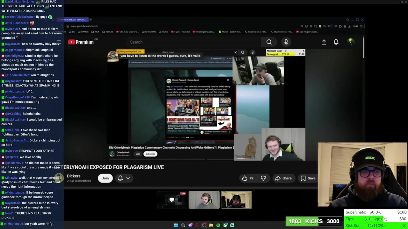Click the browser downloads icon
Image resolution: width=408 pixels, height=229 pixels.
pos(349,26)
